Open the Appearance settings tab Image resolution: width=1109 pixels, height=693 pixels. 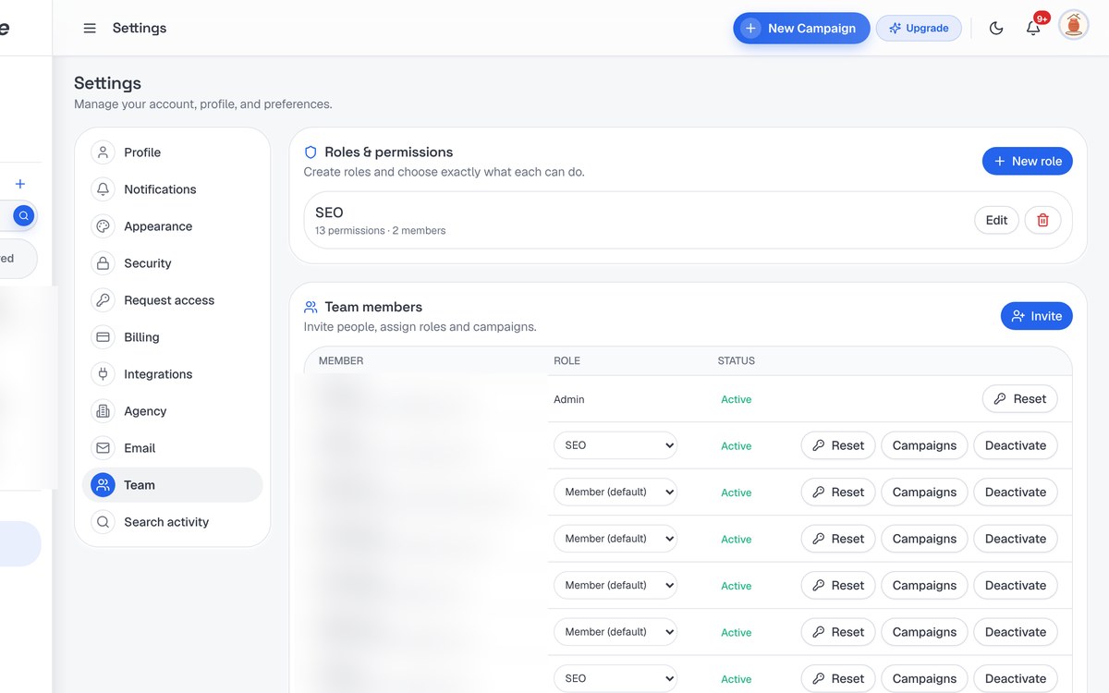tap(172, 226)
